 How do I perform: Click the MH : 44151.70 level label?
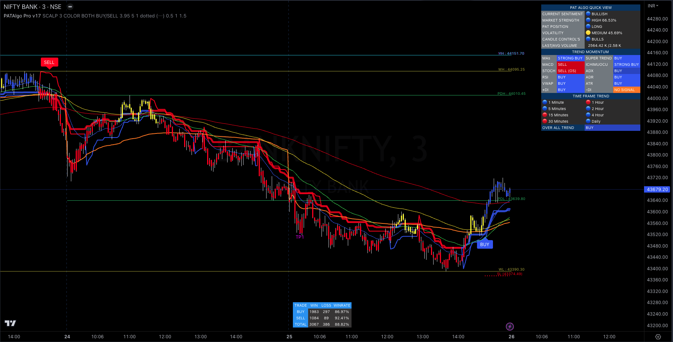click(x=511, y=54)
